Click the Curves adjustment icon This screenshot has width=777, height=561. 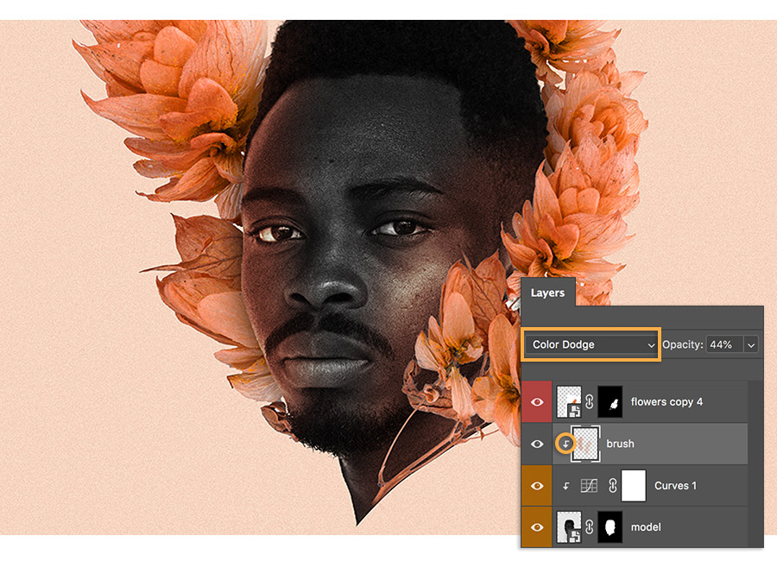(x=589, y=486)
